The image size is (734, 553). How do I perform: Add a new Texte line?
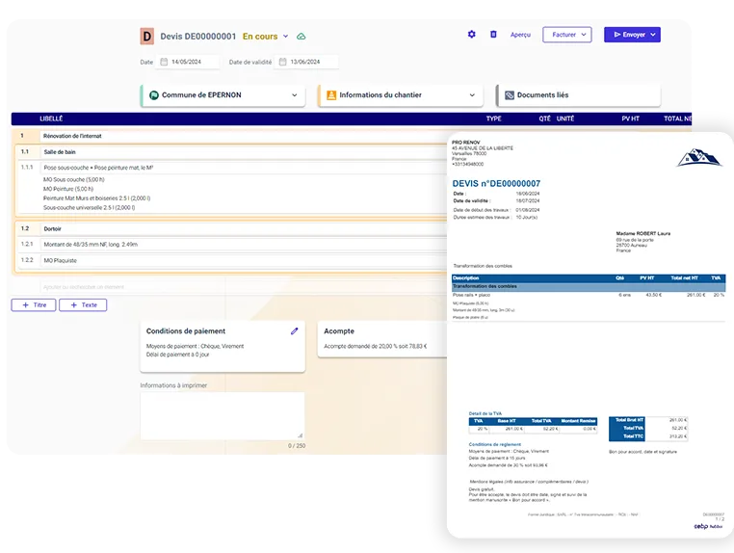tap(83, 305)
